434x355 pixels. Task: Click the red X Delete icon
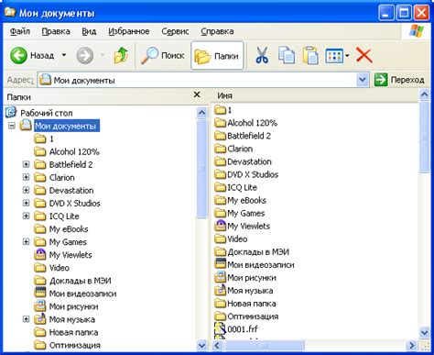point(364,56)
